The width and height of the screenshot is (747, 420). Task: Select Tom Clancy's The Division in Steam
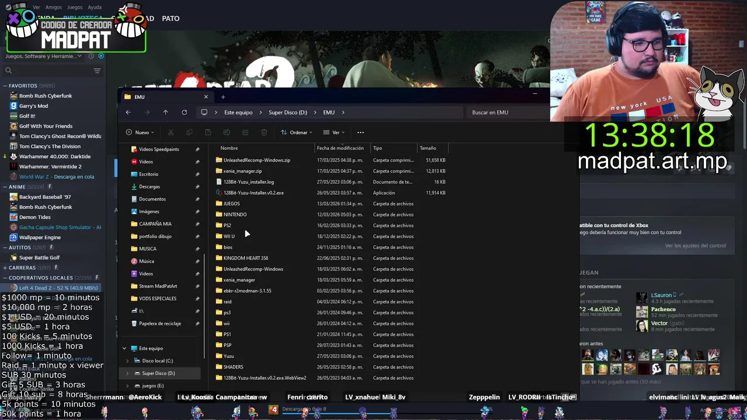[50, 146]
